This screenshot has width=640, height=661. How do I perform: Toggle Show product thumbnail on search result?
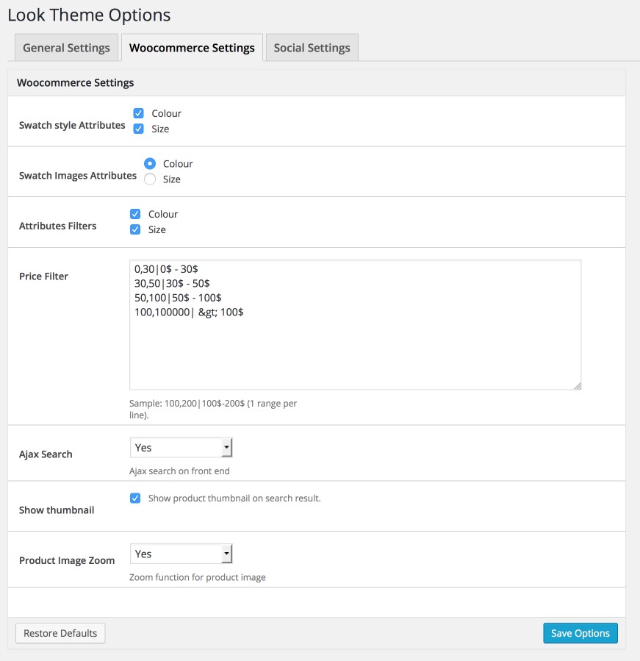pos(134,499)
